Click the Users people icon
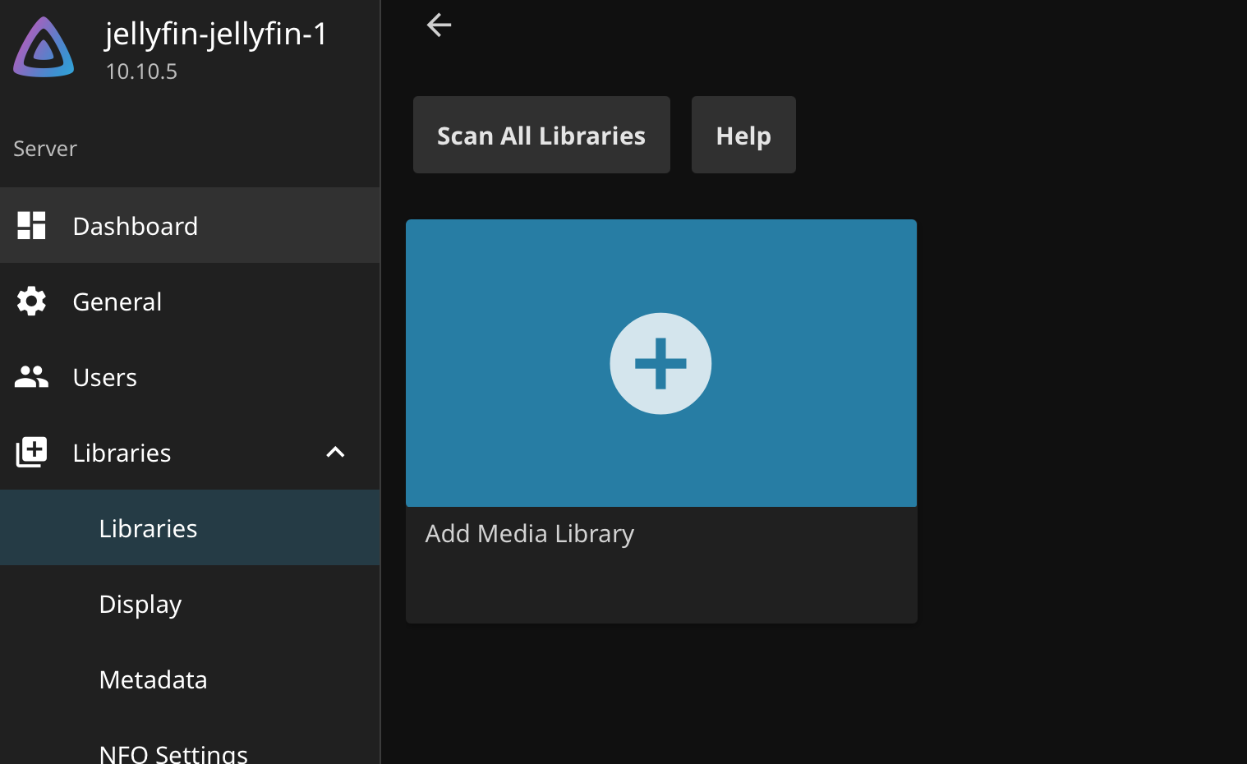The image size is (1247, 764). tap(31, 377)
